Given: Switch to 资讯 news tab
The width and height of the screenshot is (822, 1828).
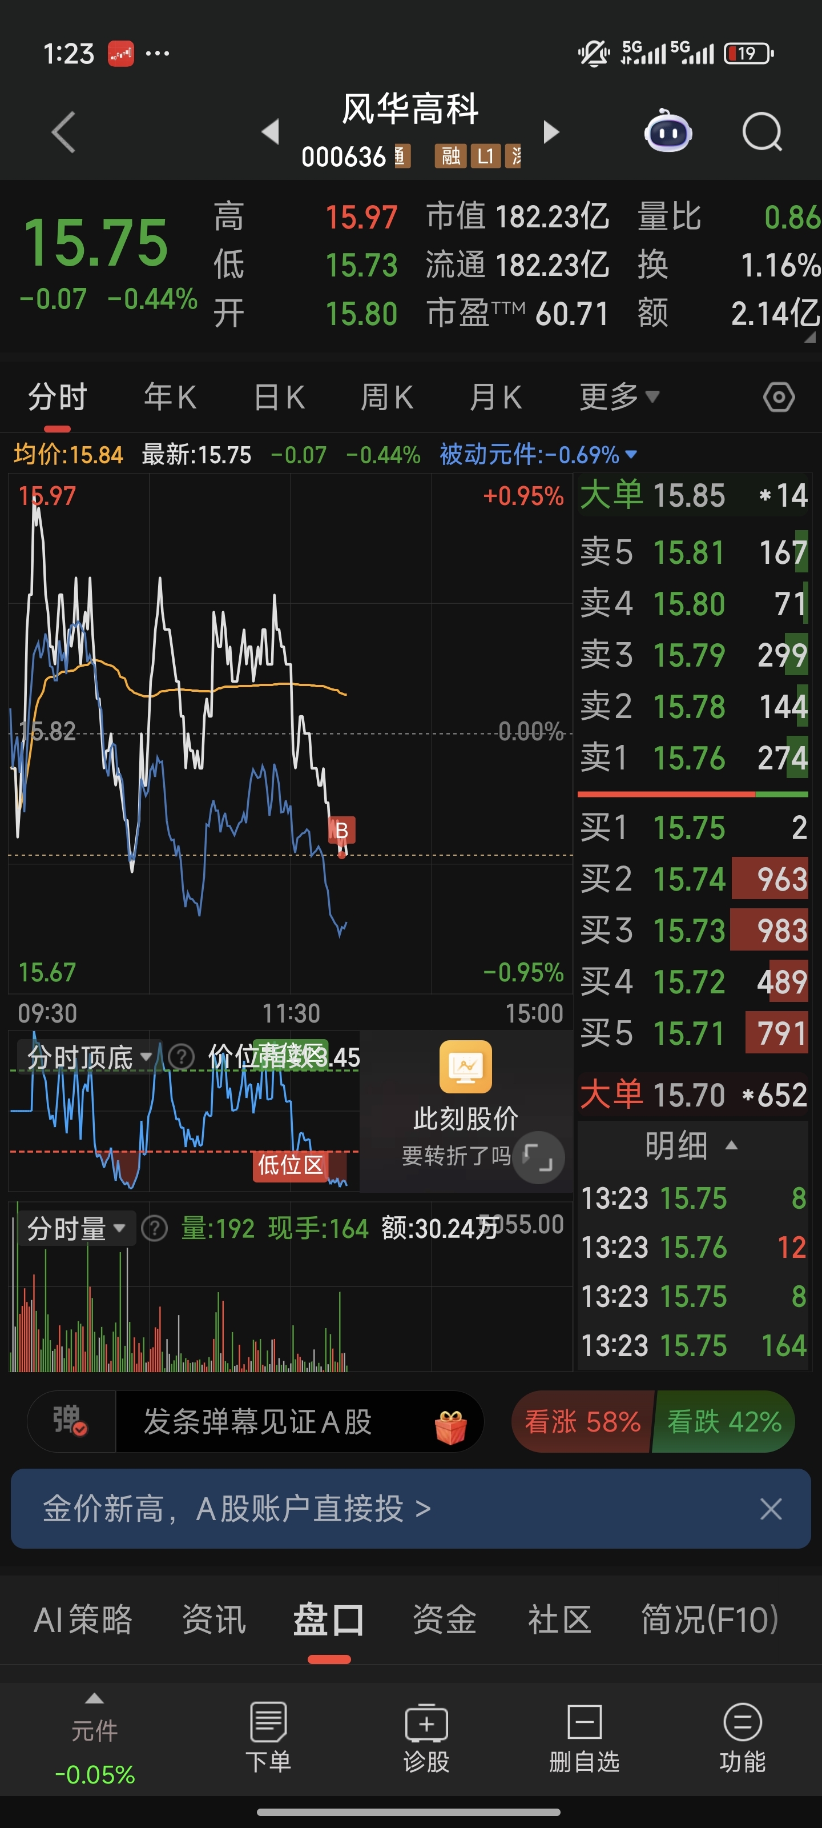Looking at the screenshot, I should 213,1619.
